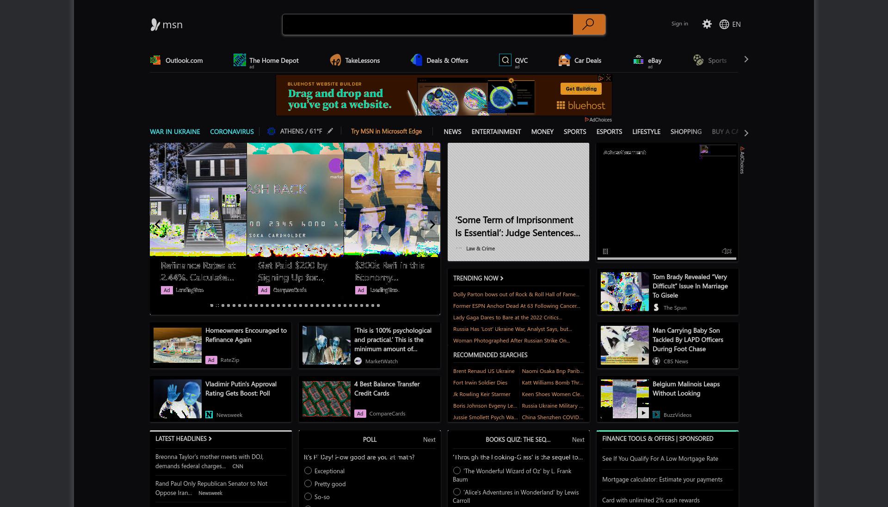Expand the Trending Now section

click(x=478, y=278)
